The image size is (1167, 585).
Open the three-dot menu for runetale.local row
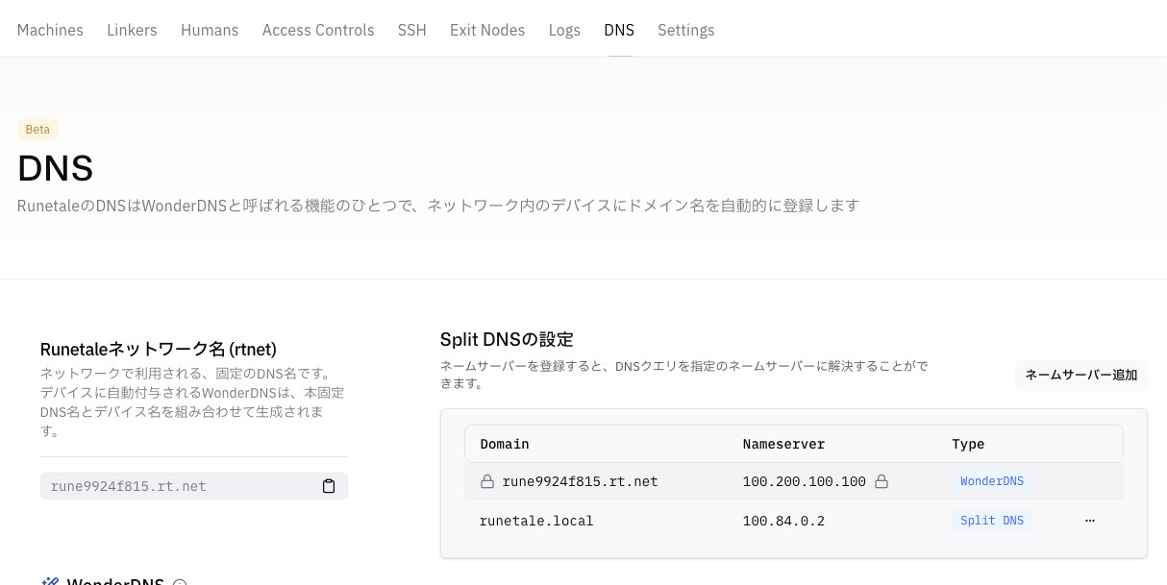(x=1090, y=521)
